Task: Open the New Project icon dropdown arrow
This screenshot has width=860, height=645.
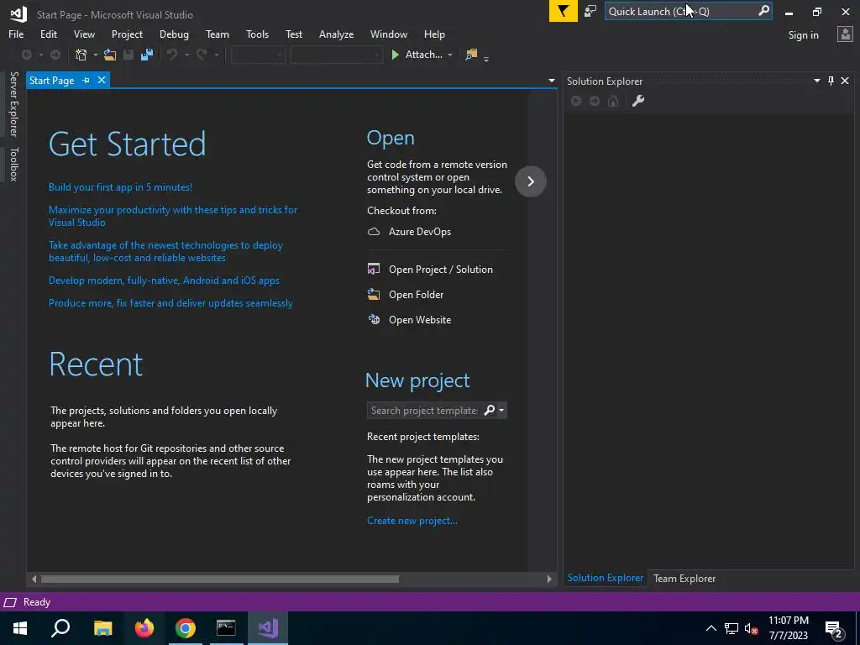Action: point(95,55)
